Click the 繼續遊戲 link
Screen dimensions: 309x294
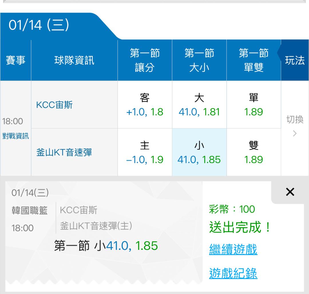tap(233, 249)
